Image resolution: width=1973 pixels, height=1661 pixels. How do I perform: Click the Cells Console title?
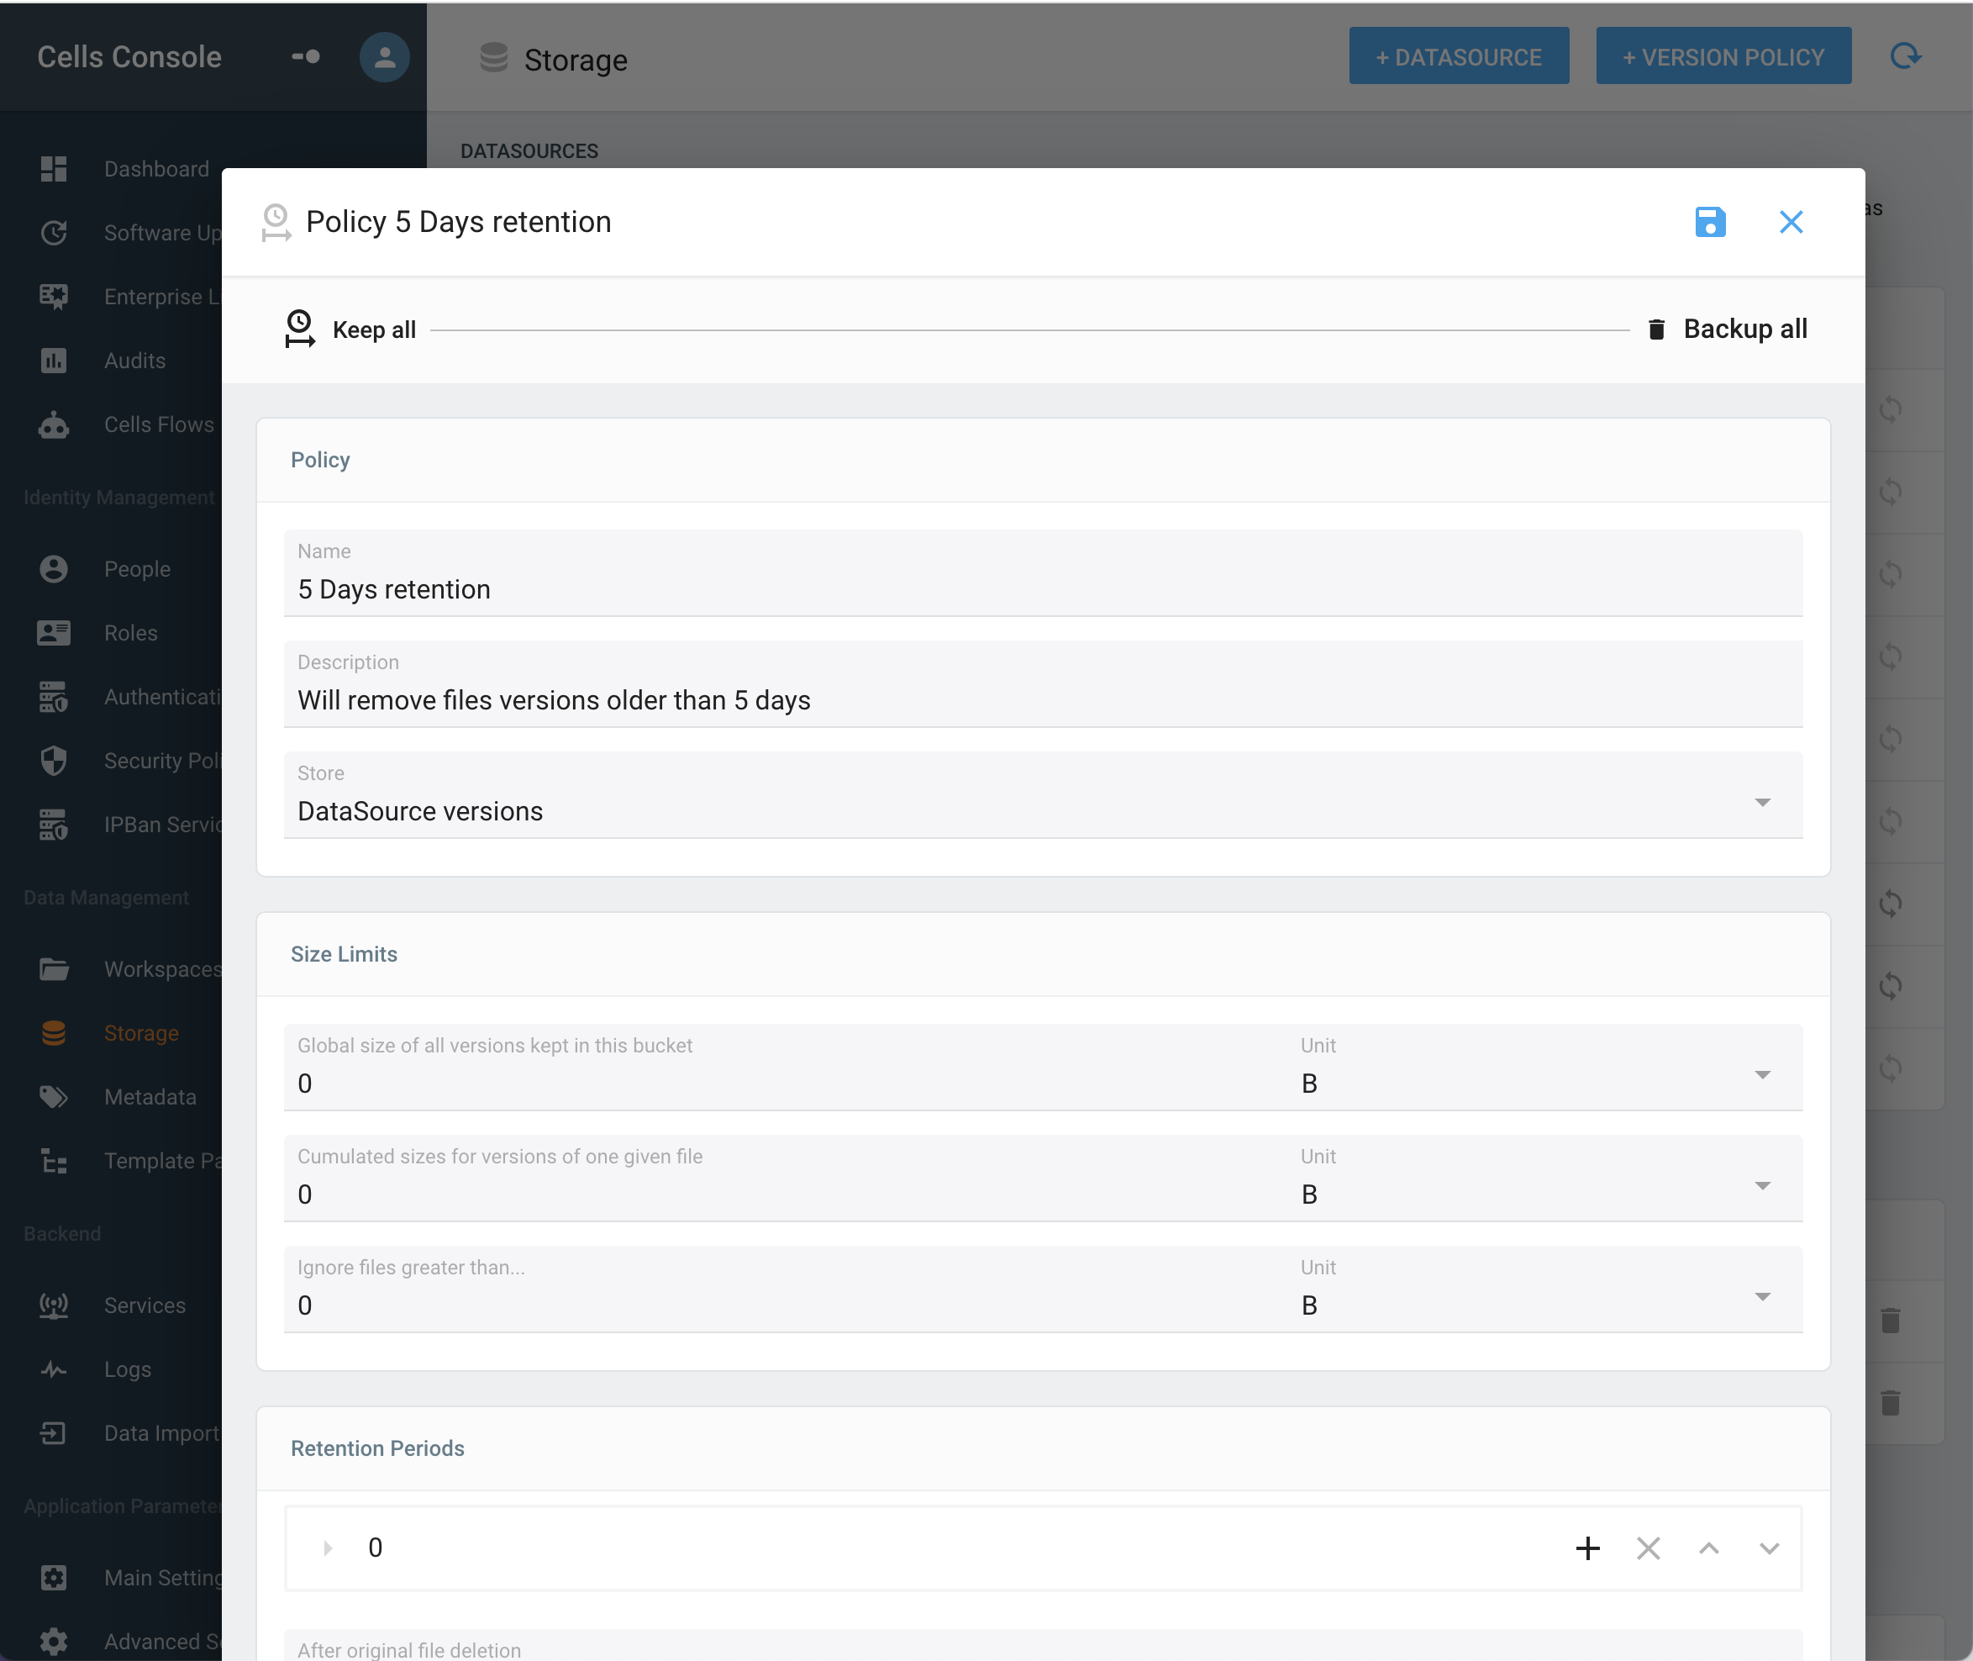tap(130, 57)
